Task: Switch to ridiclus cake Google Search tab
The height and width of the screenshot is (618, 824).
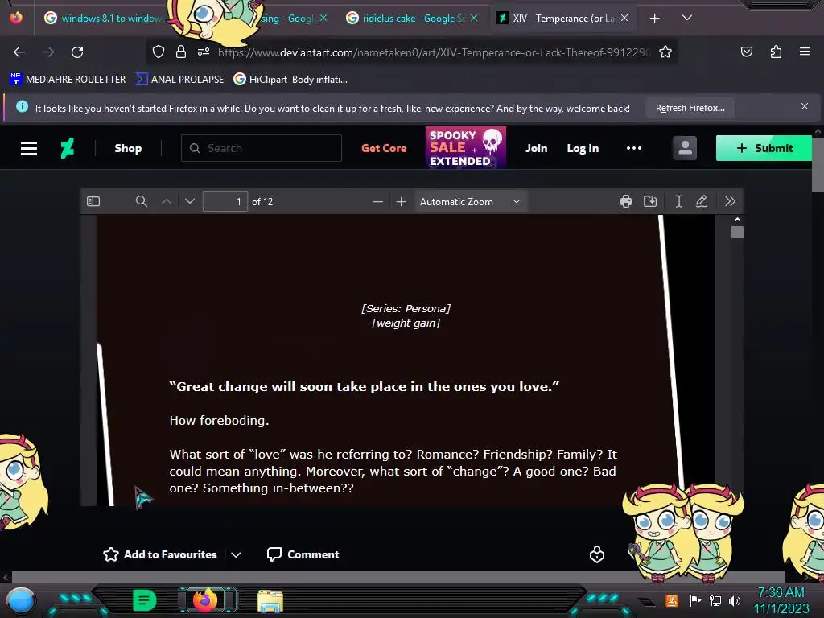Action: [x=406, y=19]
